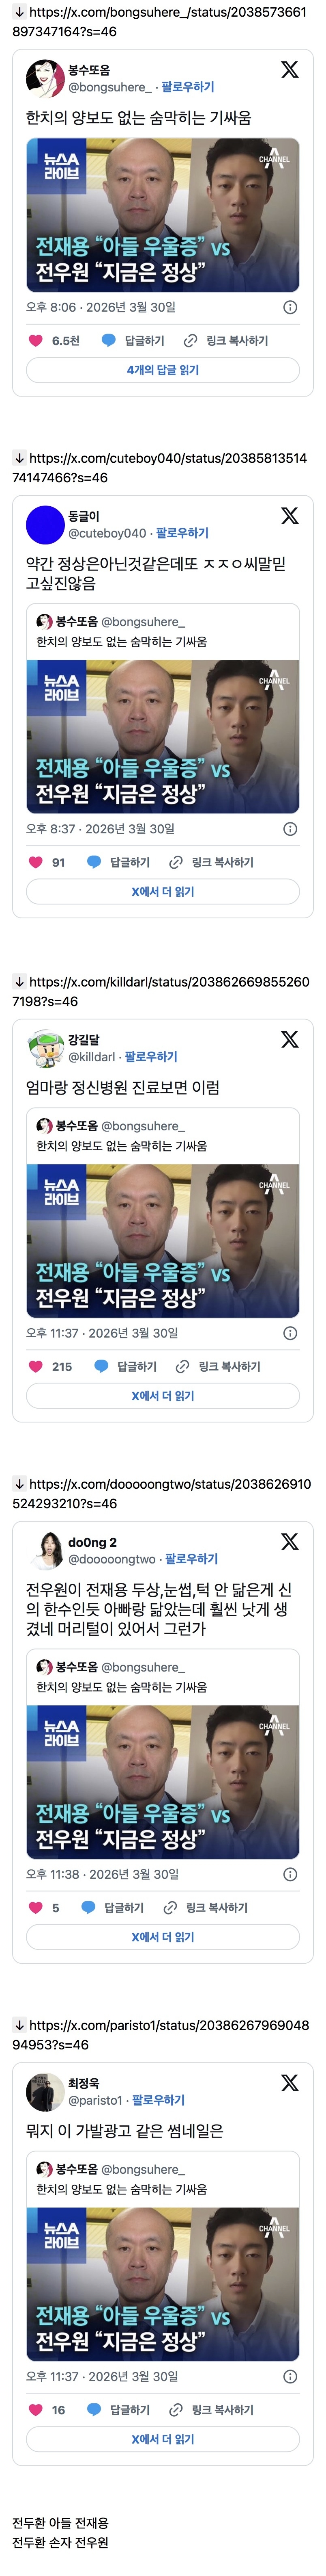The image size is (326, 2576).
Task: Click the X logo on 최정욱's tweet
Action: coord(289,2082)
